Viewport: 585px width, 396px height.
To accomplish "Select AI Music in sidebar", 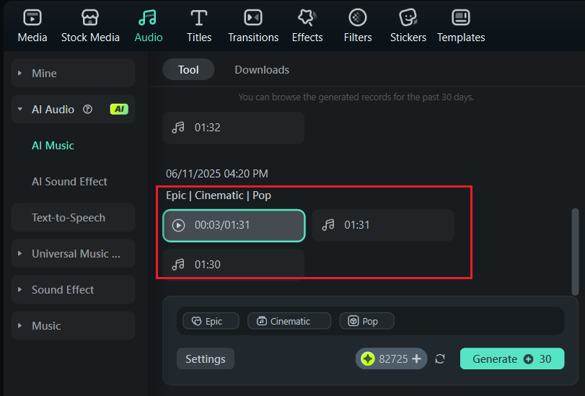I will [53, 146].
